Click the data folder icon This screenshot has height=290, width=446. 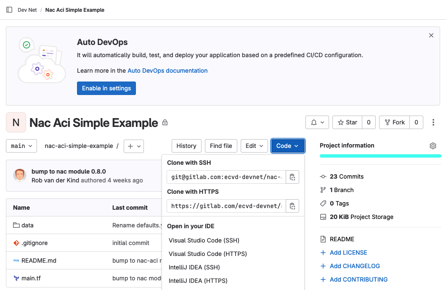(x=16, y=225)
